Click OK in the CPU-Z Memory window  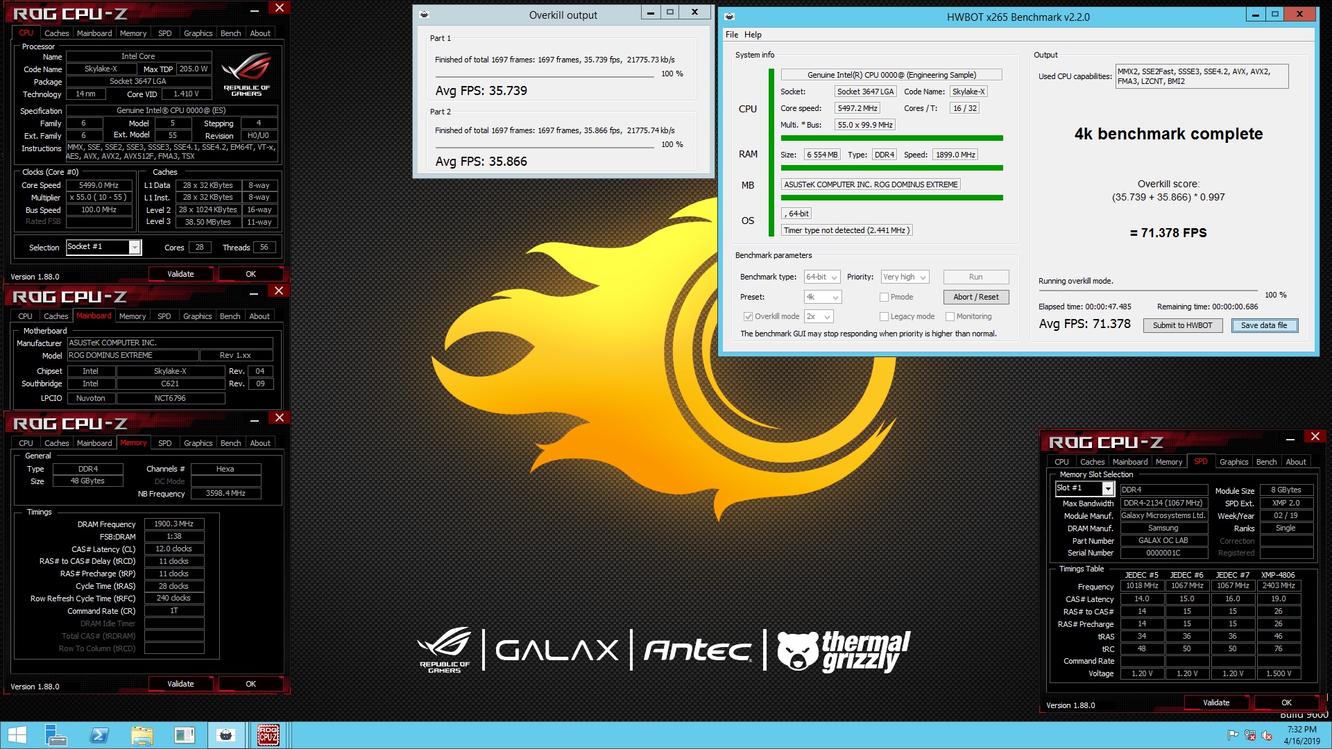pos(250,684)
